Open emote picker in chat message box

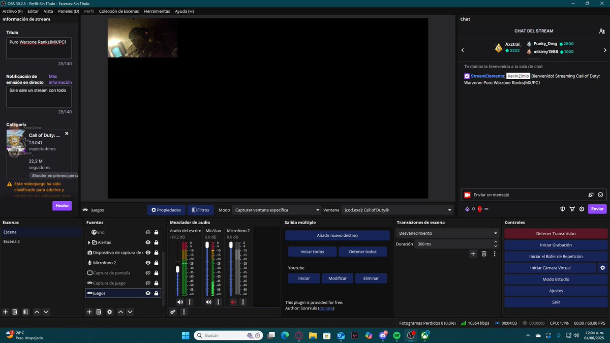pos(600,195)
